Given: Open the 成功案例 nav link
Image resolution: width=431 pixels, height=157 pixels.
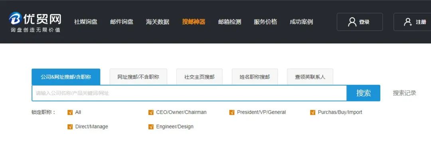Looking at the screenshot, I should click(x=301, y=22).
